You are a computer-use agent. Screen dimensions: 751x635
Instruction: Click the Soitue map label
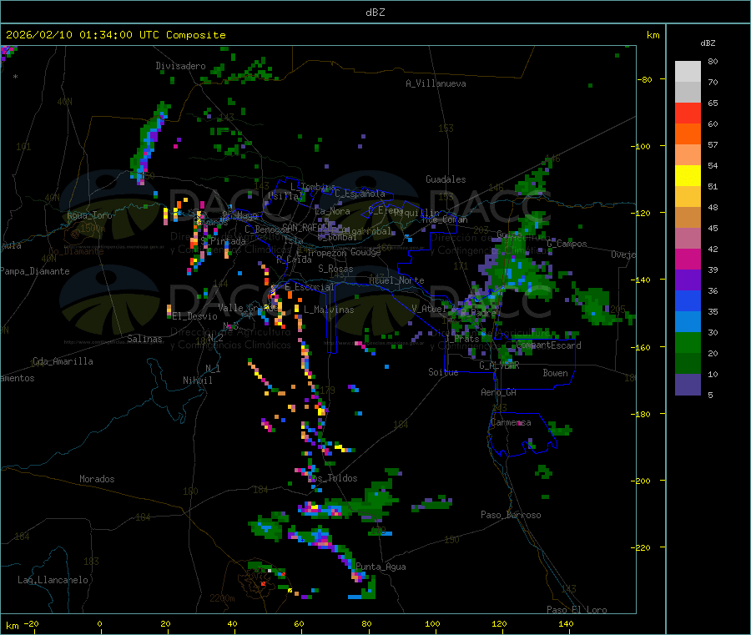[x=443, y=372]
